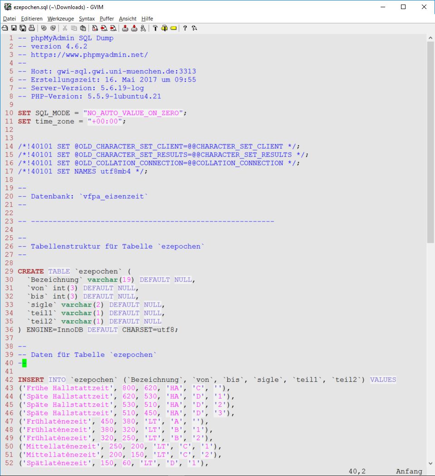Click the Save All files icon

click(23, 28)
